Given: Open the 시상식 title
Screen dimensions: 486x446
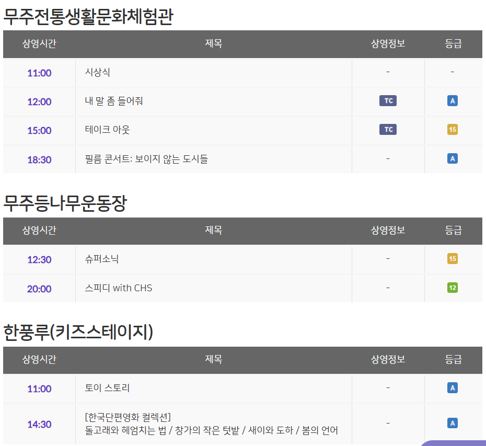Looking at the screenshot, I should [98, 72].
